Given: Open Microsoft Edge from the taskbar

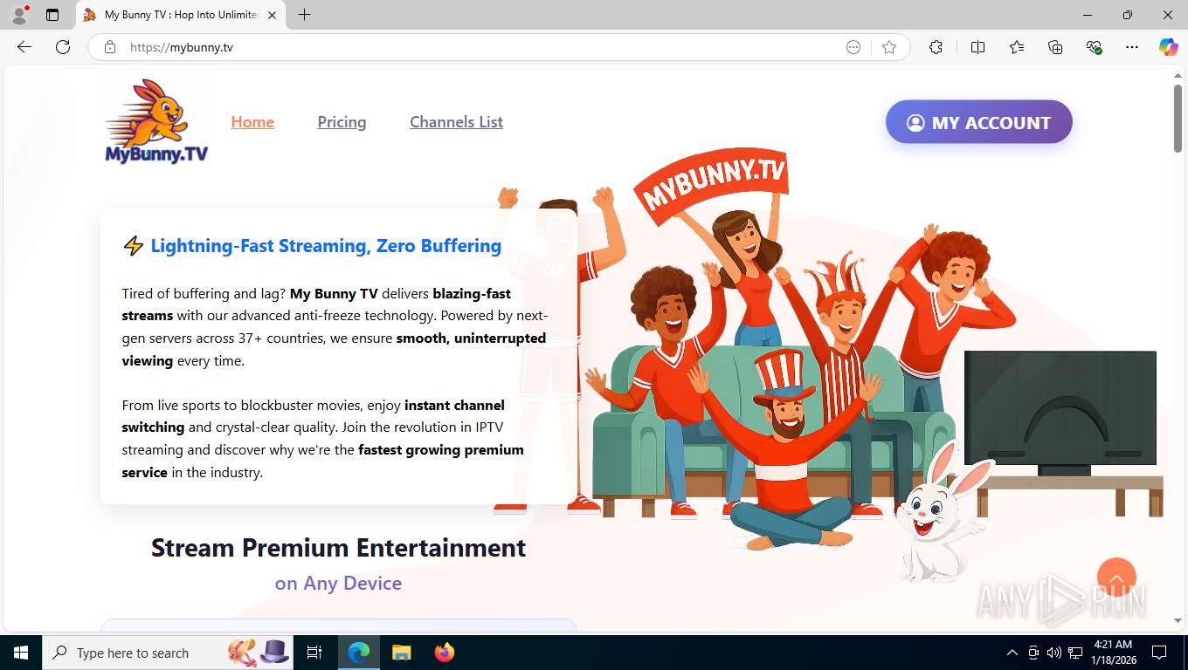Looking at the screenshot, I should coord(359,653).
